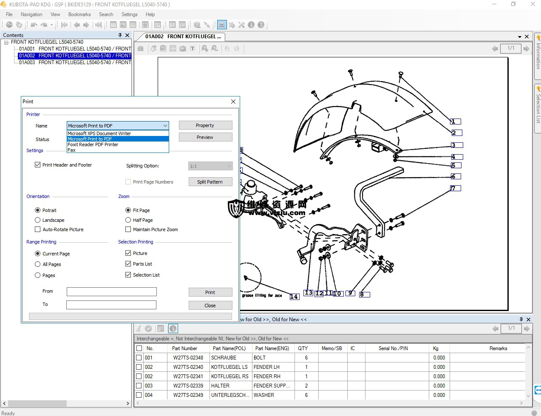Open the undo/redo history dropdown arrow

(52, 25)
